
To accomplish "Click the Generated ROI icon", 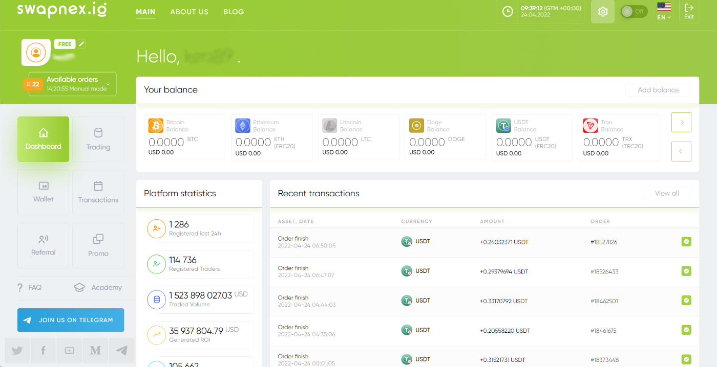I will point(156,335).
